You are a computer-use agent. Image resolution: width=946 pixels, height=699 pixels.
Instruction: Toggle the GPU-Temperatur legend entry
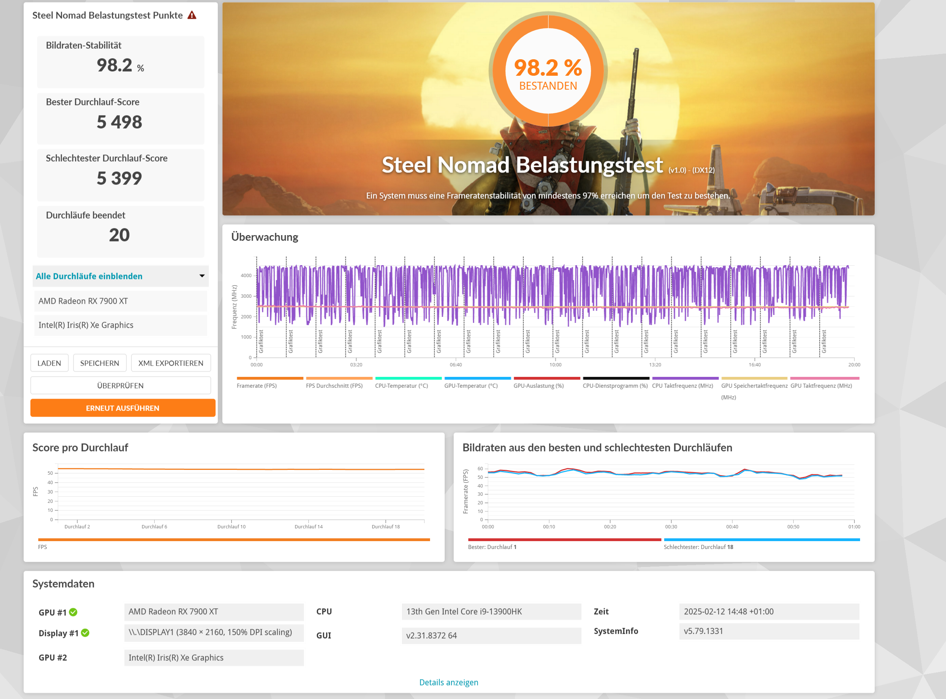point(477,382)
